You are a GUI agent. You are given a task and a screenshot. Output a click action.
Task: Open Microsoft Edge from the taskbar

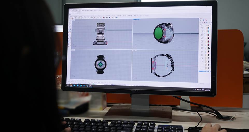point(81,86)
